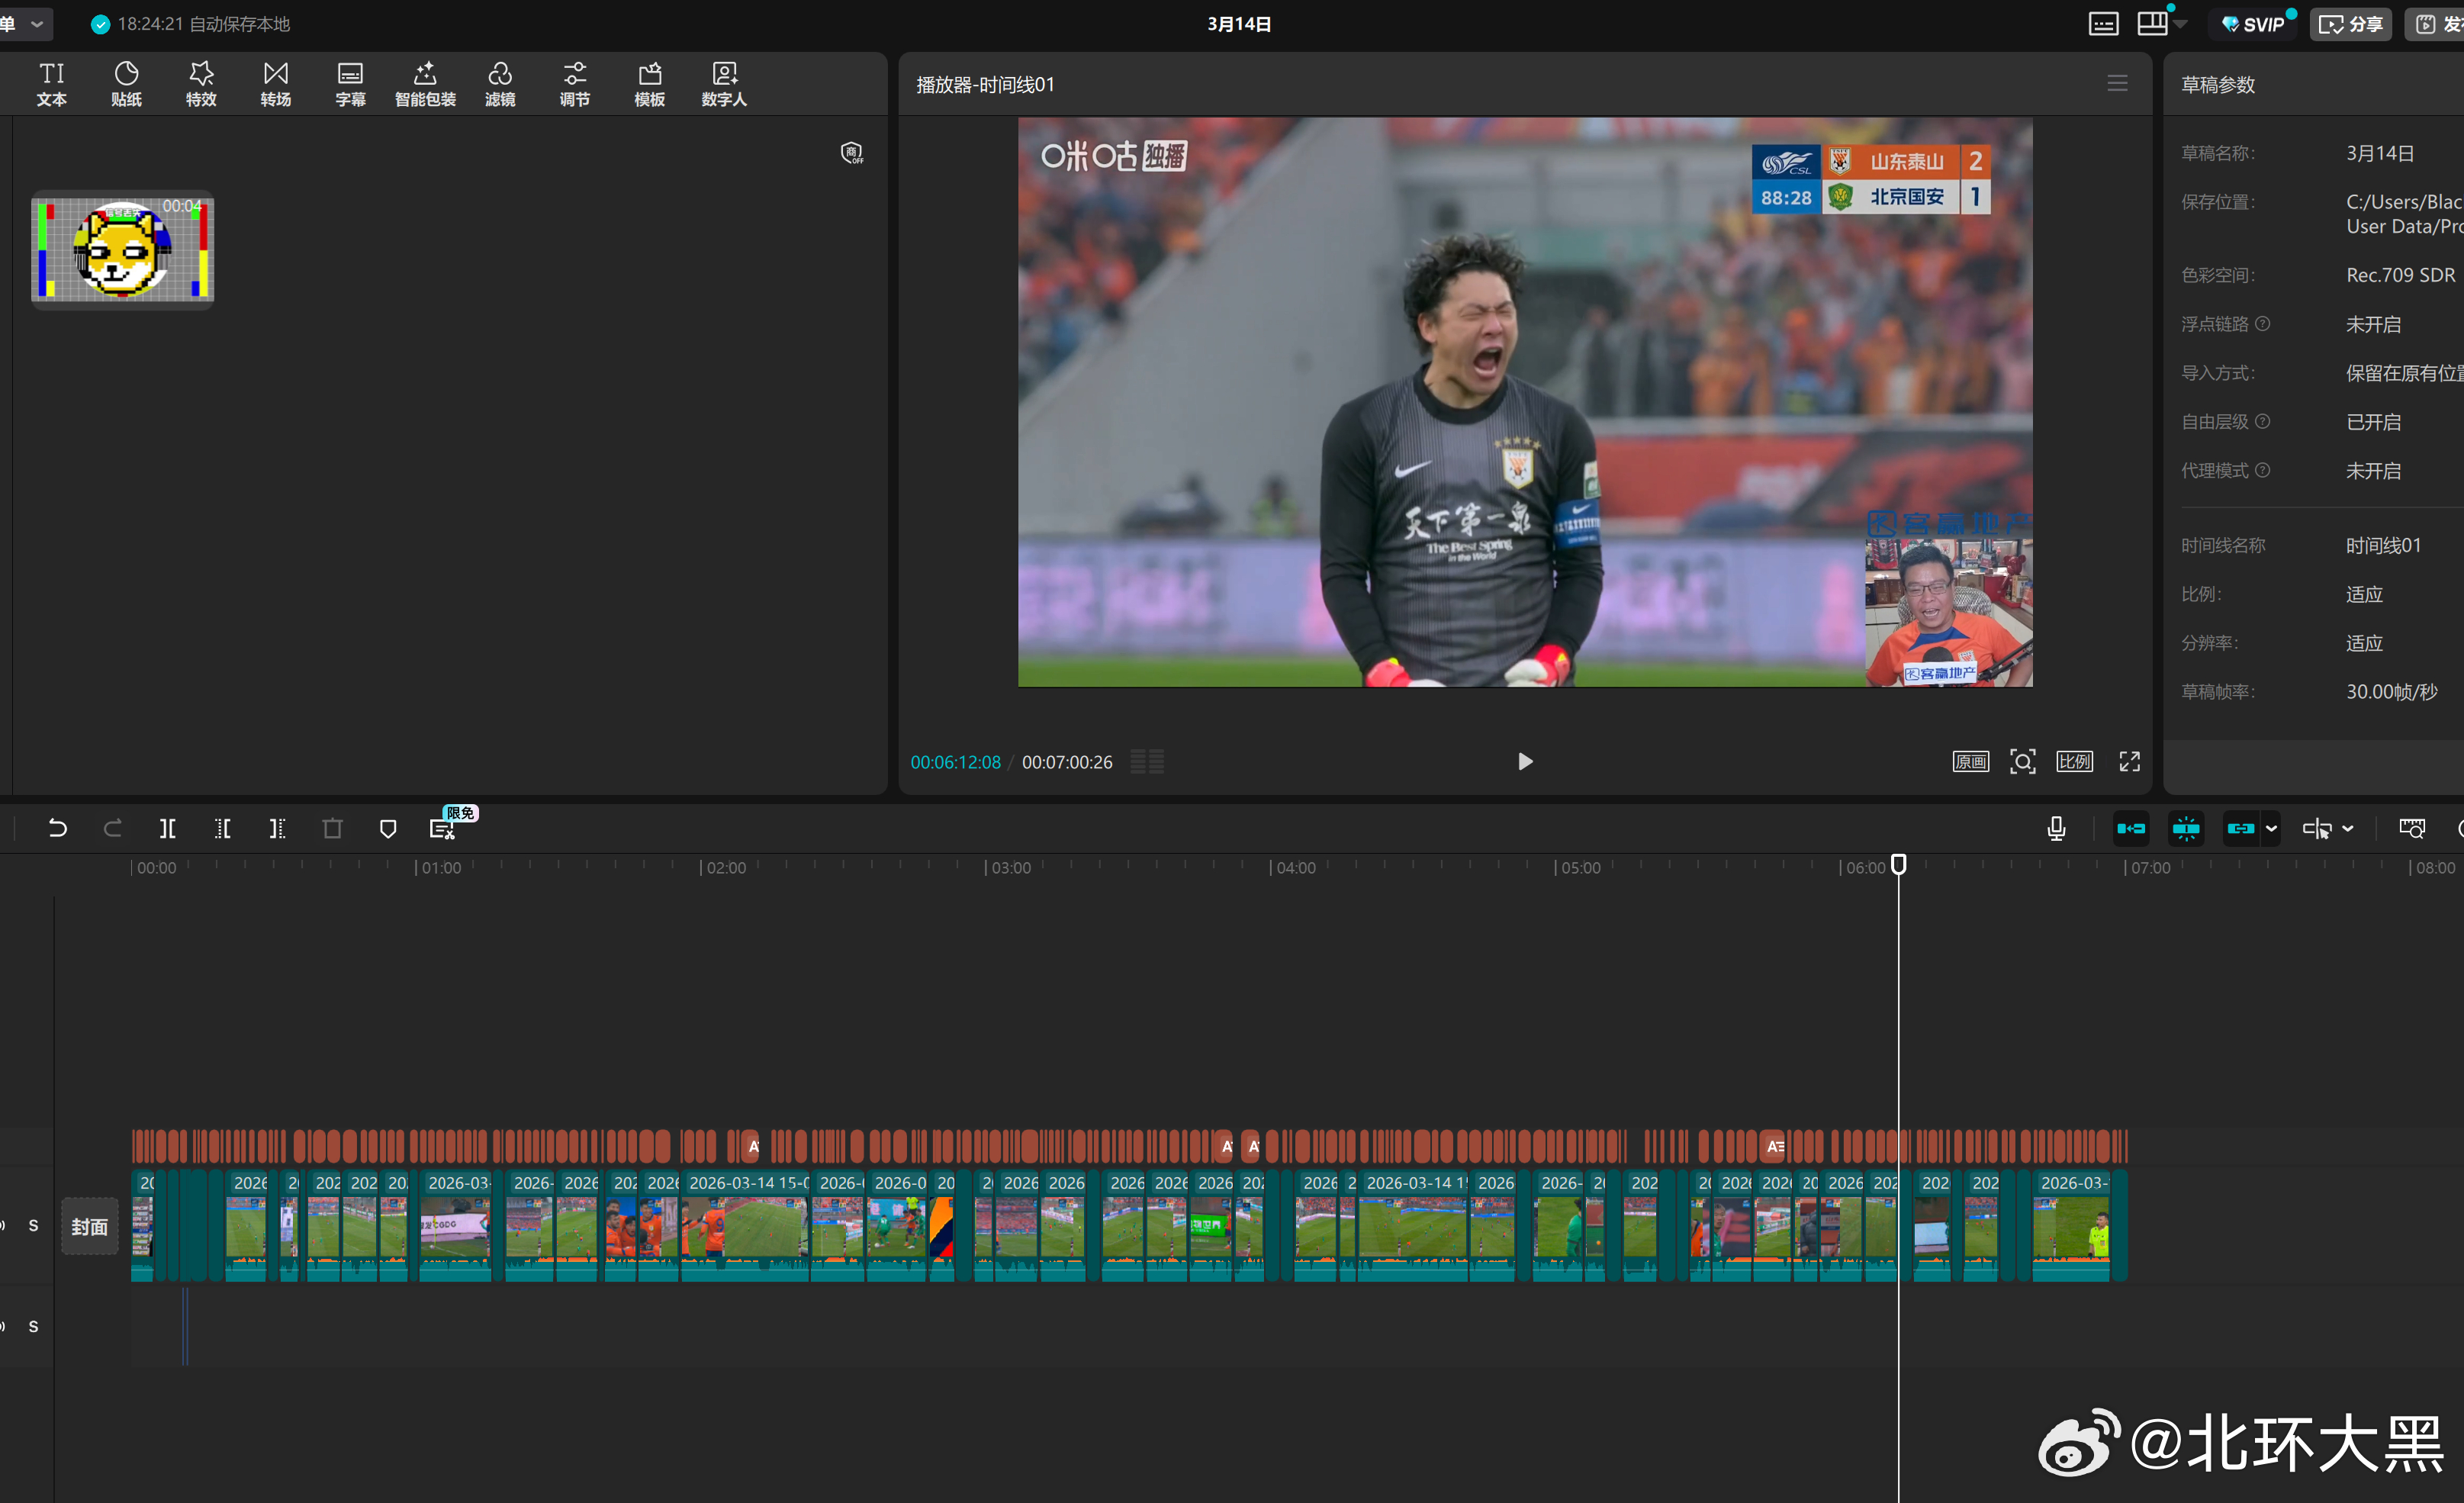2464x1503 pixels.
Task: Open the Stickers (贴纸) panel
Action: [126, 84]
